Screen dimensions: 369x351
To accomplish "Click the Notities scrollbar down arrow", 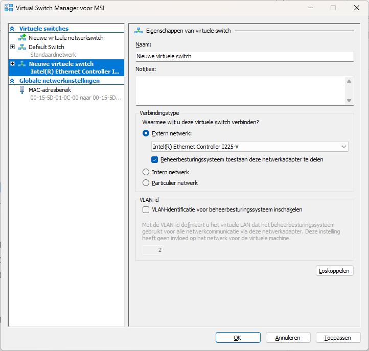I will coord(349,101).
